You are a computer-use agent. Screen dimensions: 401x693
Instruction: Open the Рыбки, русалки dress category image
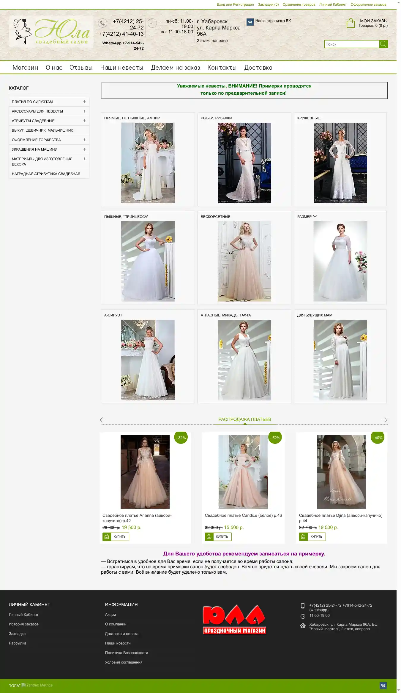click(244, 163)
